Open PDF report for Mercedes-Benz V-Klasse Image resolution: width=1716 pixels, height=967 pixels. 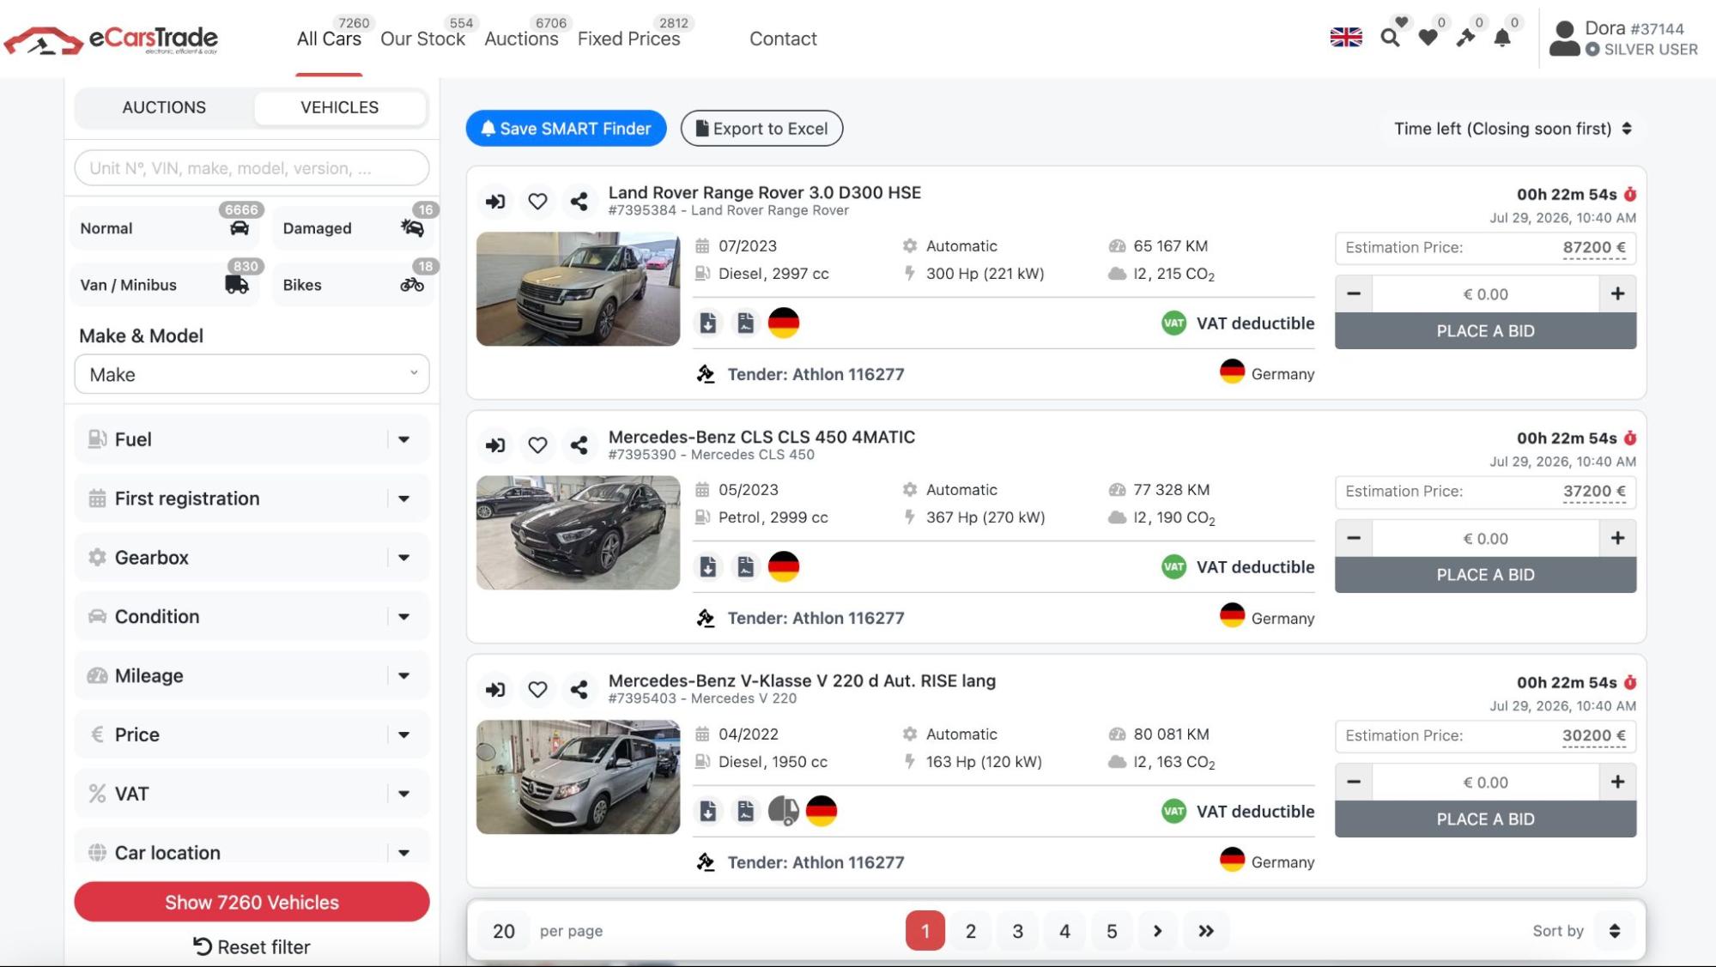click(x=745, y=811)
